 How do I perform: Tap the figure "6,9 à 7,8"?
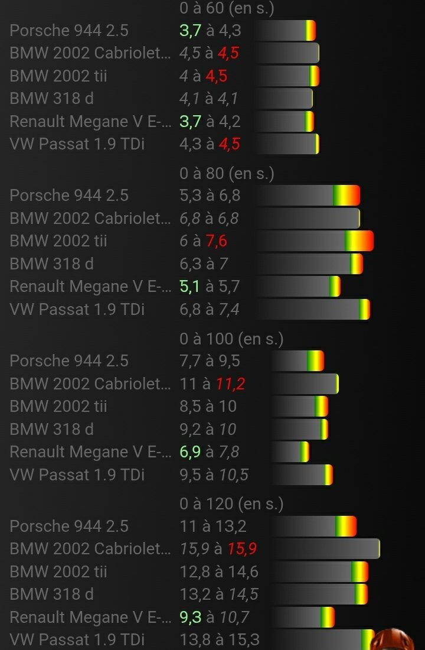tap(209, 451)
